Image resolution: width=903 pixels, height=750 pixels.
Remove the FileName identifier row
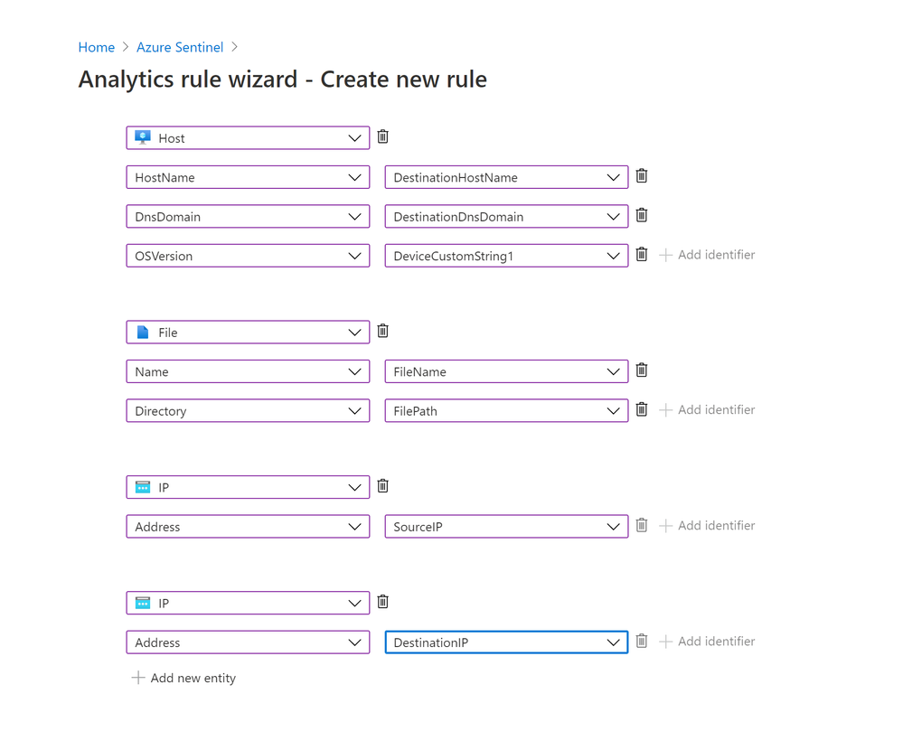642,370
